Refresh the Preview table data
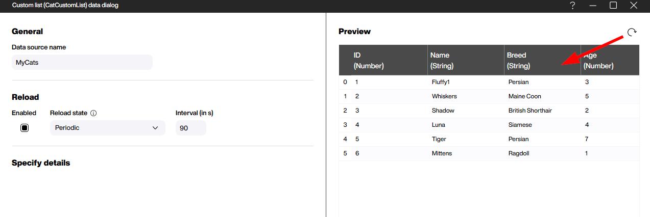650x217 pixels. coord(632,32)
